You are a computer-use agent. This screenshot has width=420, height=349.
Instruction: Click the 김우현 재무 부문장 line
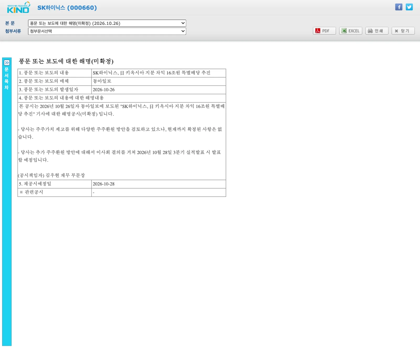(x=51, y=175)
